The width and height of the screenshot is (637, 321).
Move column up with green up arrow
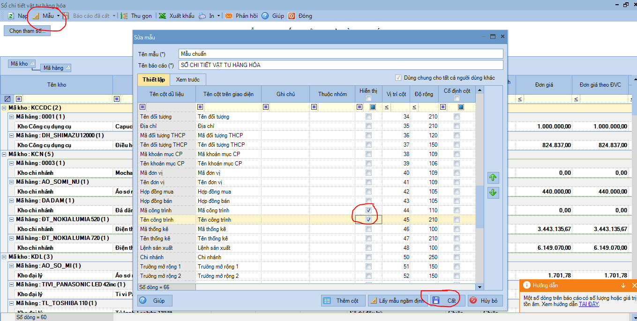(493, 178)
